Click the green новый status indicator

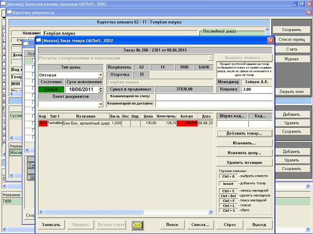coord(51,89)
